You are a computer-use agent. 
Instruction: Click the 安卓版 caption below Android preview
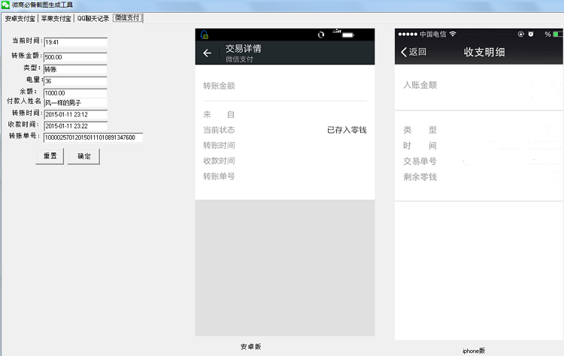(250, 347)
